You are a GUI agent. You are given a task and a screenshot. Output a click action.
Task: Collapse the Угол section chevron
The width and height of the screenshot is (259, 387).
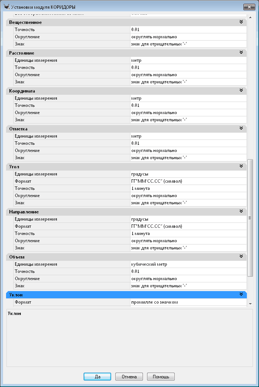pos(241,166)
